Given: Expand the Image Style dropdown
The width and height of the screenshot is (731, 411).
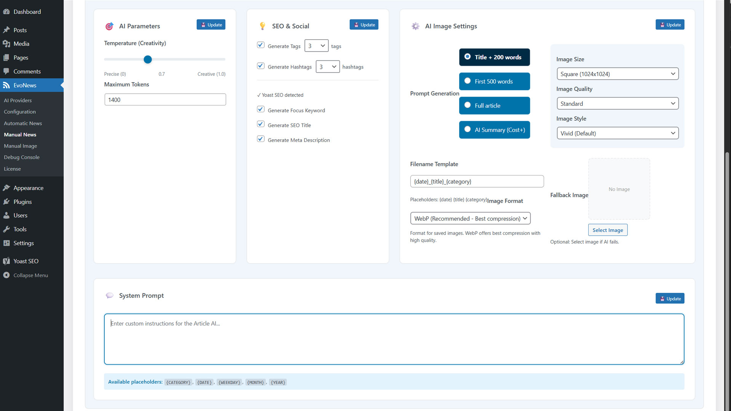Looking at the screenshot, I should (617, 133).
